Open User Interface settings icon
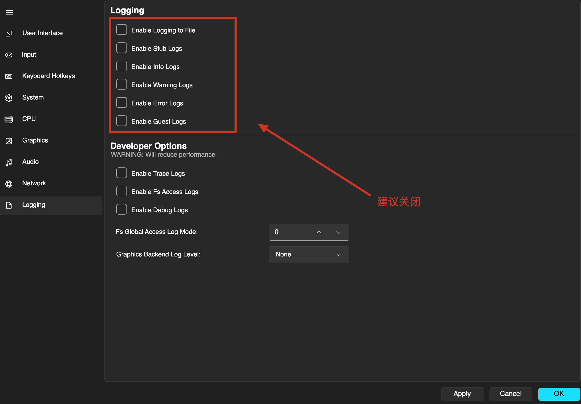This screenshot has width=581, height=404. click(x=9, y=33)
